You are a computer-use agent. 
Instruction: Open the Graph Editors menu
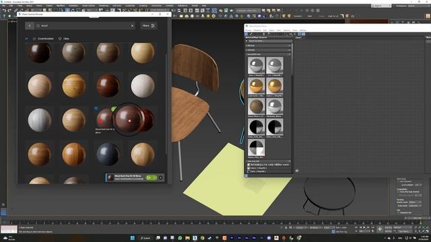[88, 6]
